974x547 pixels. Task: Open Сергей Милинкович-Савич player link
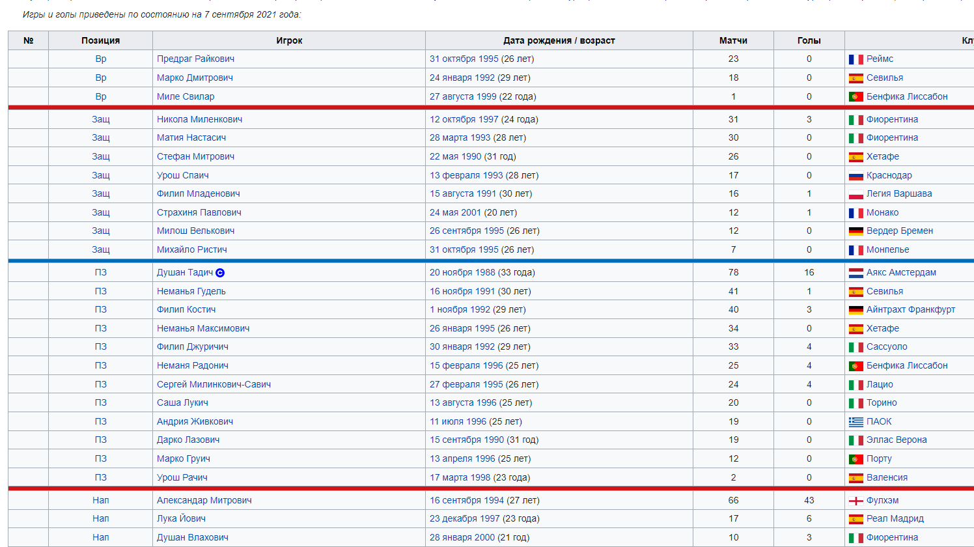point(214,384)
